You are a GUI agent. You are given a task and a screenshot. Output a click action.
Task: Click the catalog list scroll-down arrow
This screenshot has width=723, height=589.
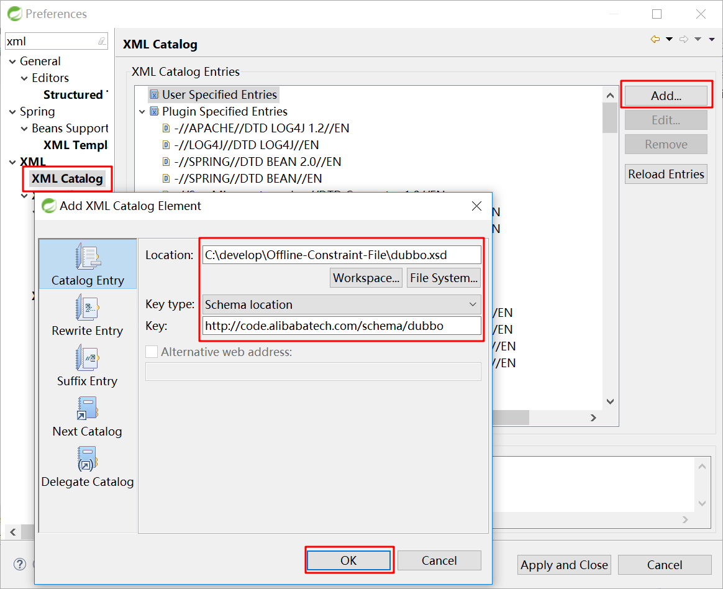[x=610, y=401]
